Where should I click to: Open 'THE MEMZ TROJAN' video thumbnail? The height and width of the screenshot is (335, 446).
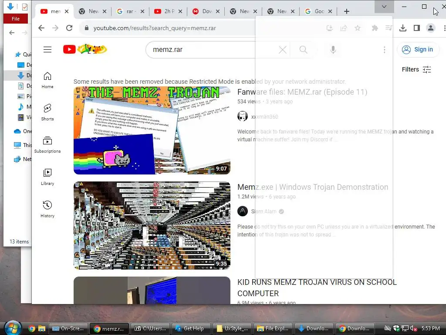(152, 130)
